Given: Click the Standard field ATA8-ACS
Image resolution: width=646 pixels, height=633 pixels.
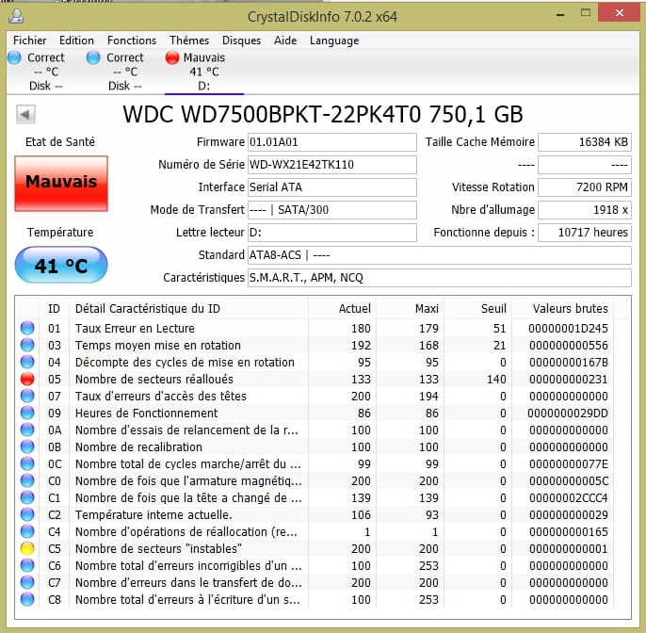Looking at the screenshot, I should tap(439, 255).
